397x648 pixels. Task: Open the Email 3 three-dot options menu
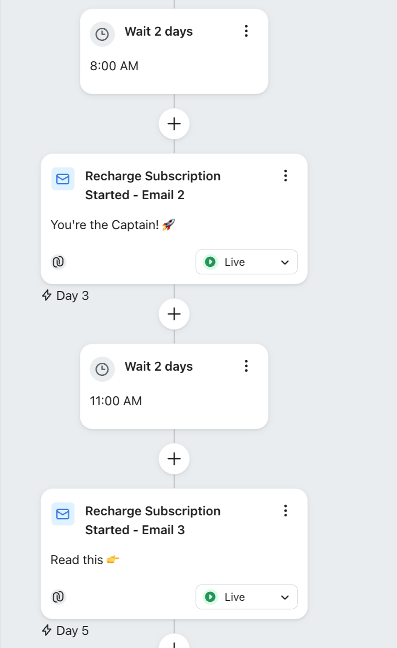pyautogui.click(x=285, y=511)
